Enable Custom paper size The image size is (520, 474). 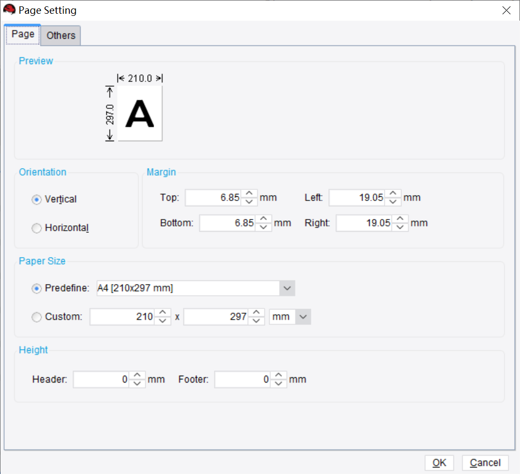(x=36, y=316)
